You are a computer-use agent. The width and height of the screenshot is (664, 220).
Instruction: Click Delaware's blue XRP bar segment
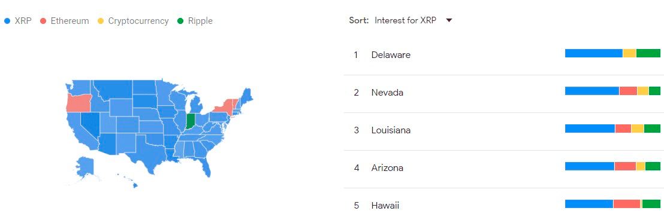594,53
